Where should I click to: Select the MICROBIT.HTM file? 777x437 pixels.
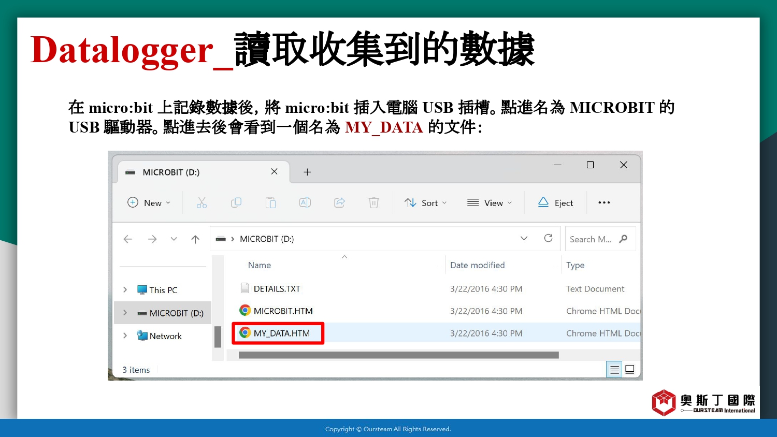[283, 311]
